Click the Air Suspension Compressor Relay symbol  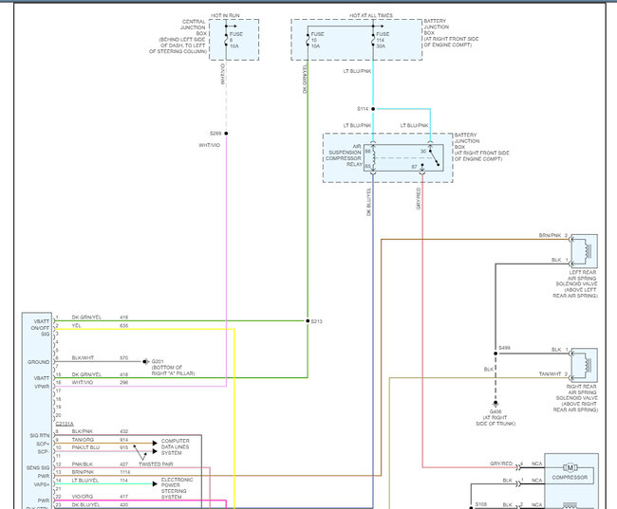point(403,158)
